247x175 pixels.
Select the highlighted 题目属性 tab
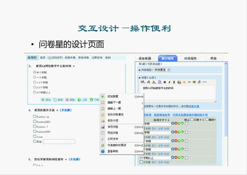[x=168, y=58]
